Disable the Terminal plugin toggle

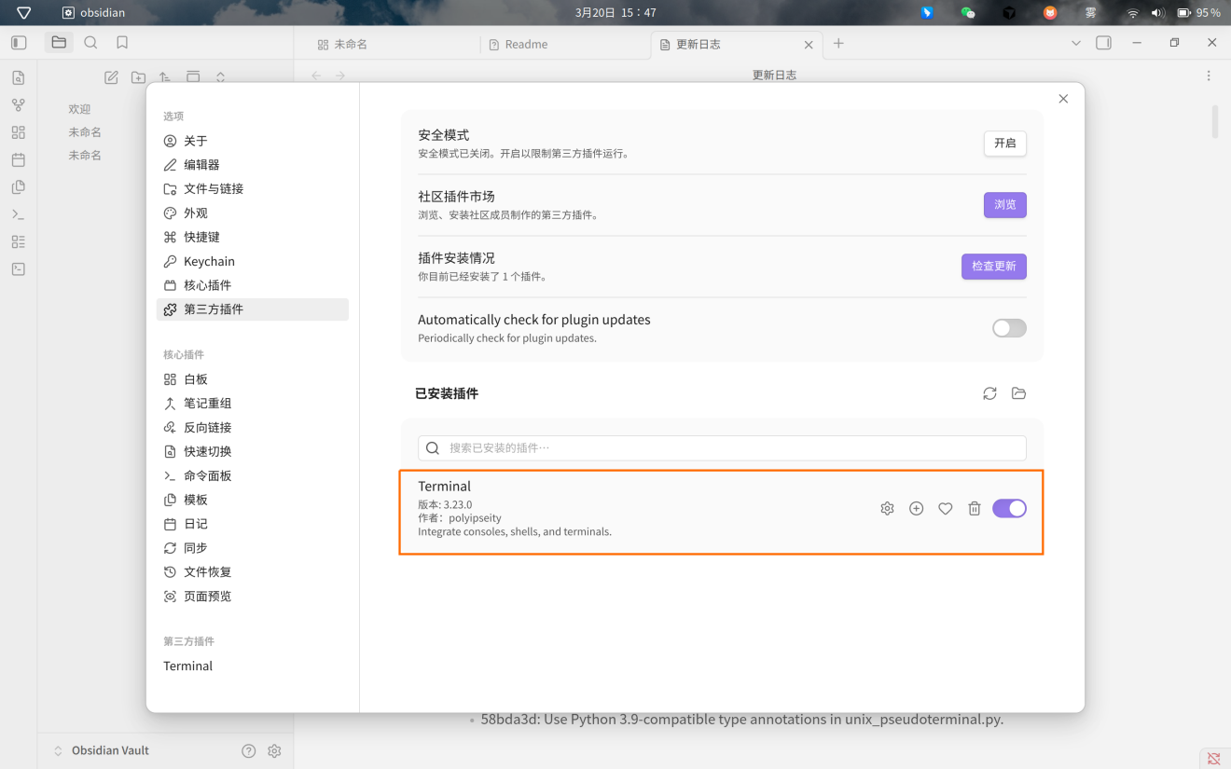1009,508
